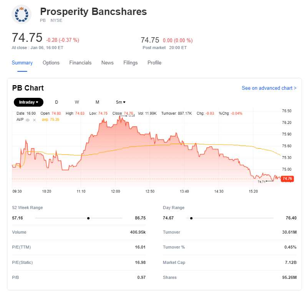Click the red 74.76 price tag
The image size is (307, 295).
pyautogui.click(x=287, y=178)
